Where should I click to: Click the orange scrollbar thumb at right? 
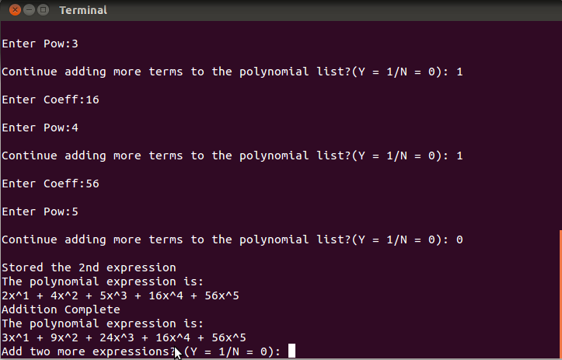pyautogui.click(x=560, y=294)
